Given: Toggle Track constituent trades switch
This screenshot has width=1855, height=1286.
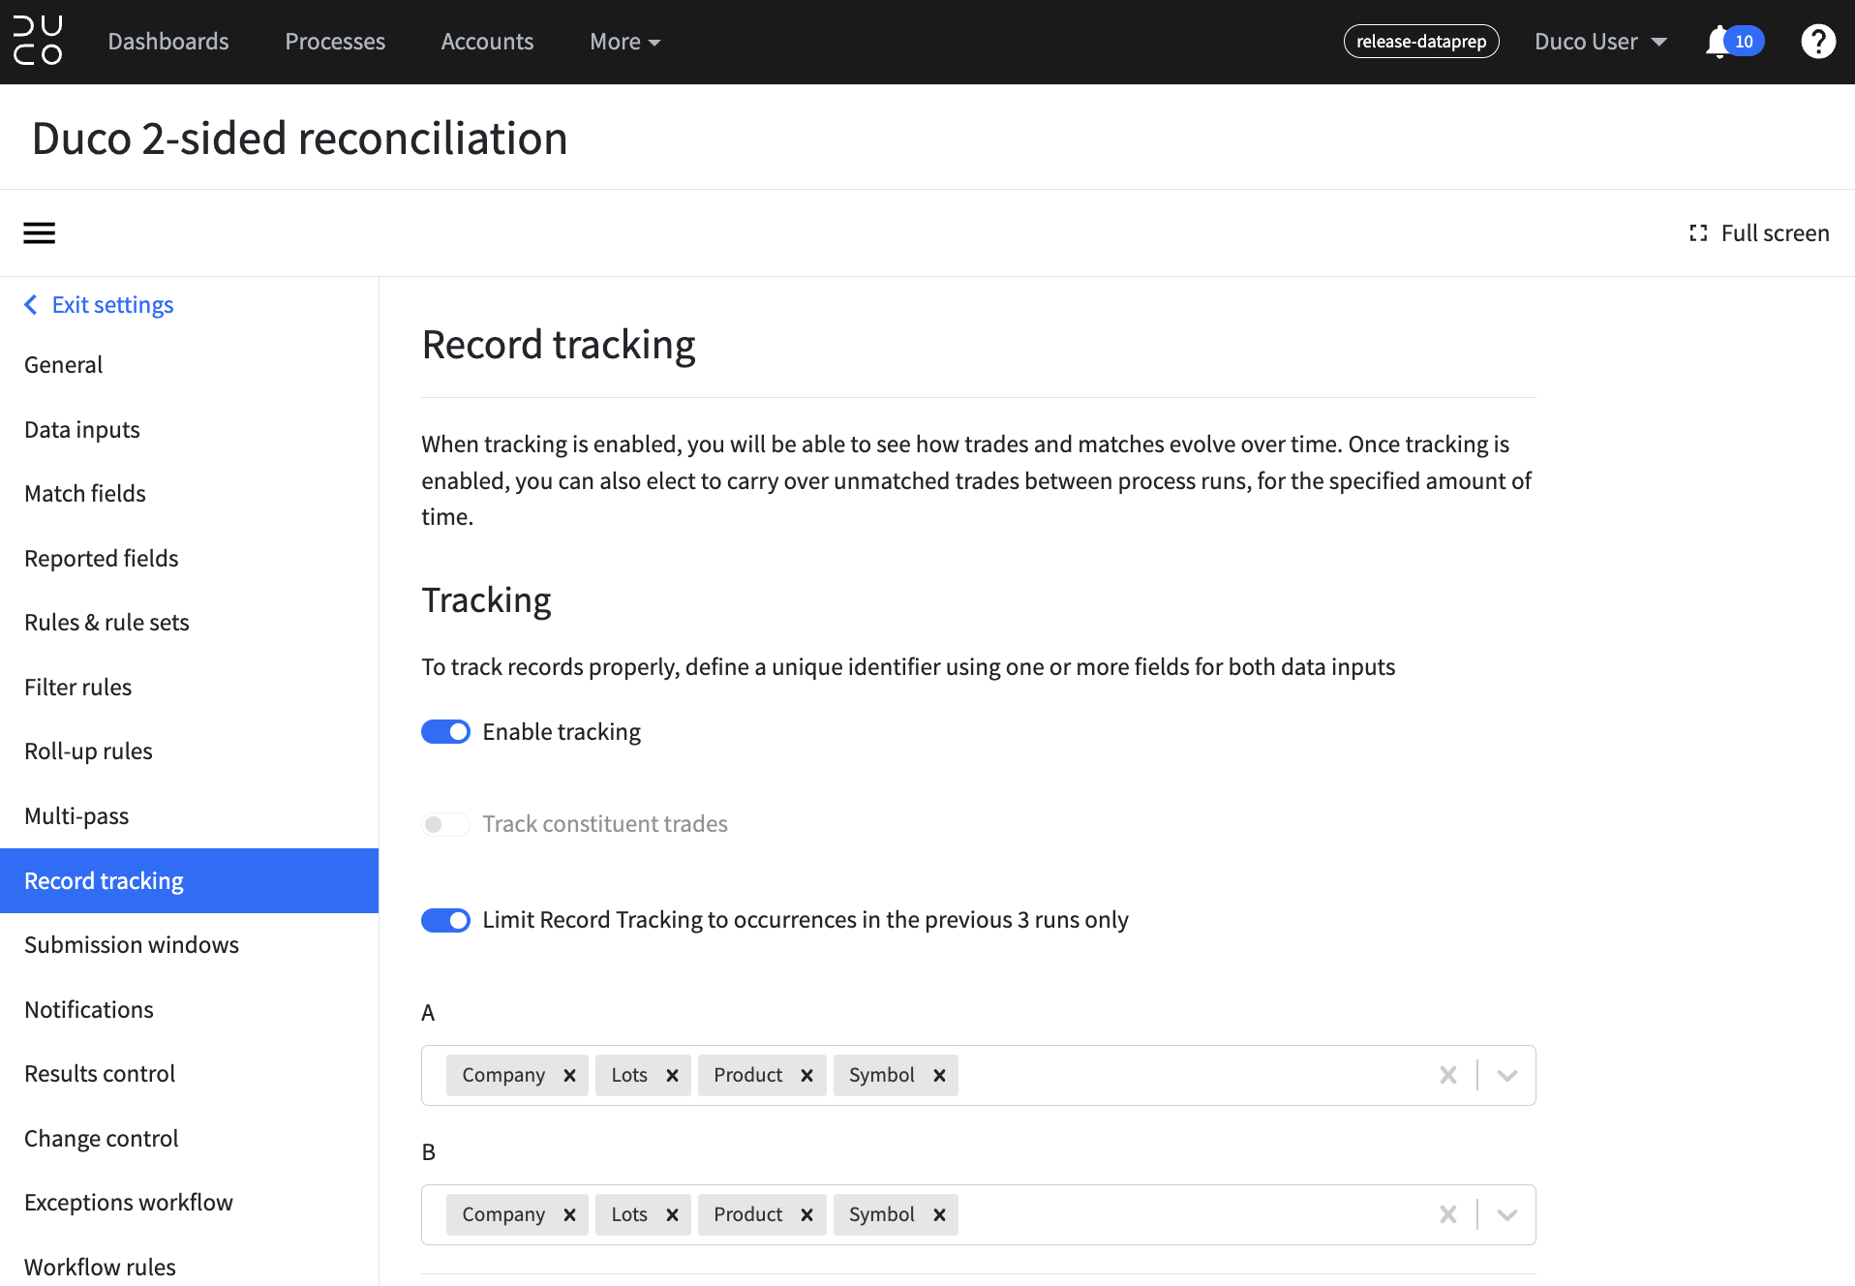Looking at the screenshot, I should pyautogui.click(x=445, y=824).
